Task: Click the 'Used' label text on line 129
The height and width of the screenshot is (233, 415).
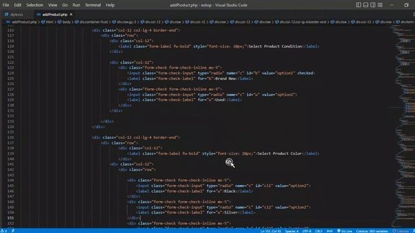Action: click(x=220, y=100)
